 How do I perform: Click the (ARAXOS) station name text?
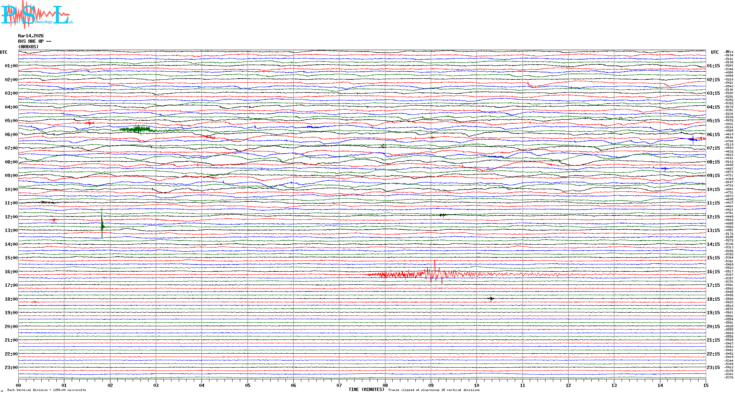(x=29, y=47)
